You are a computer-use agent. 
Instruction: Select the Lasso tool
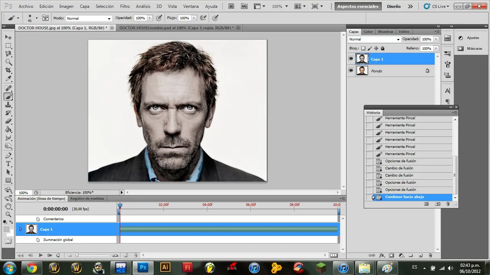click(8, 54)
